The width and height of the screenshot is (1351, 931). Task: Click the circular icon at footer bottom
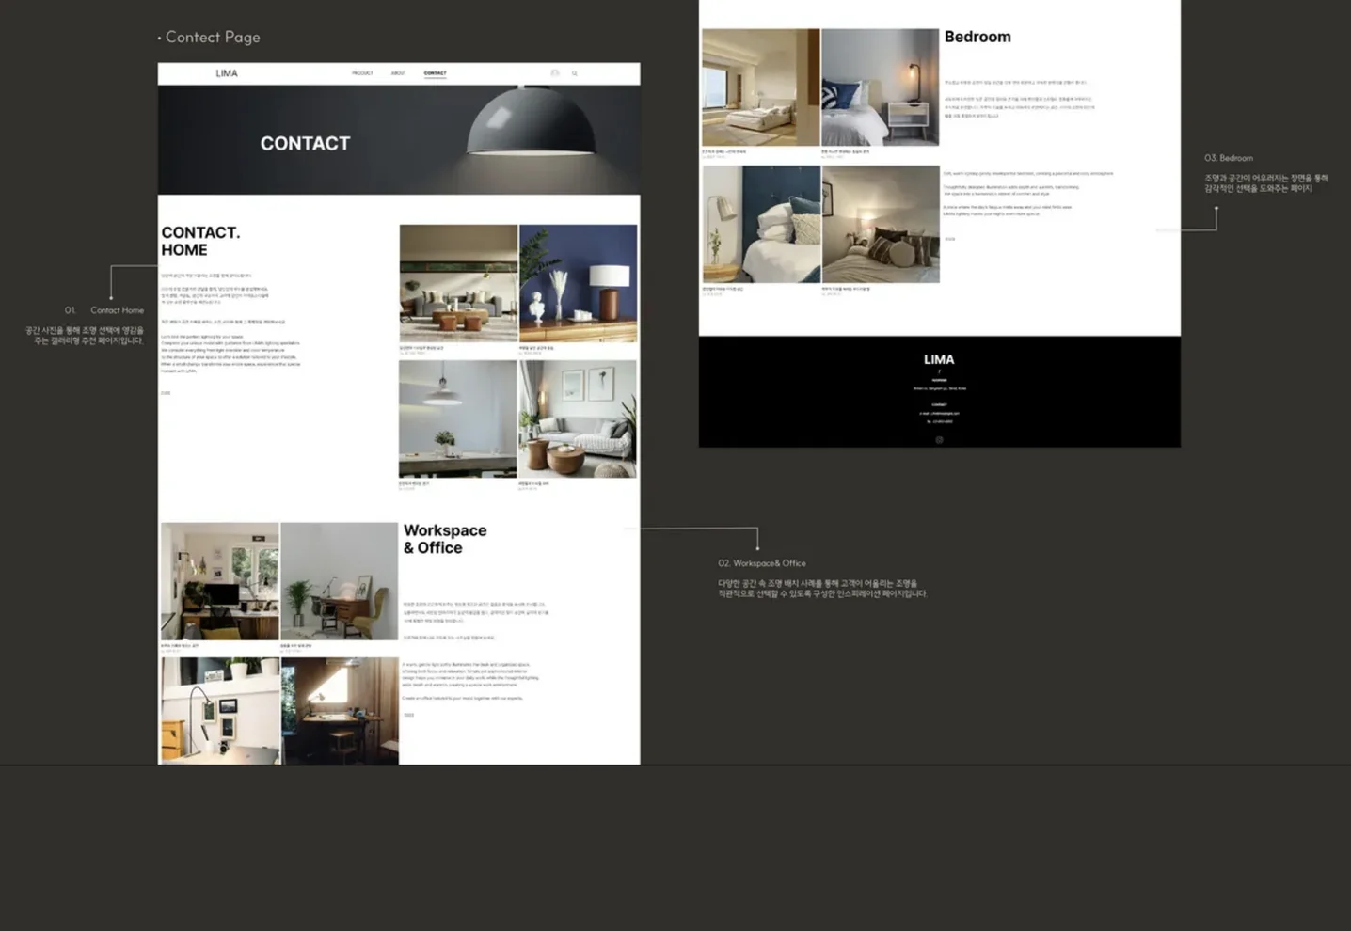(x=939, y=439)
